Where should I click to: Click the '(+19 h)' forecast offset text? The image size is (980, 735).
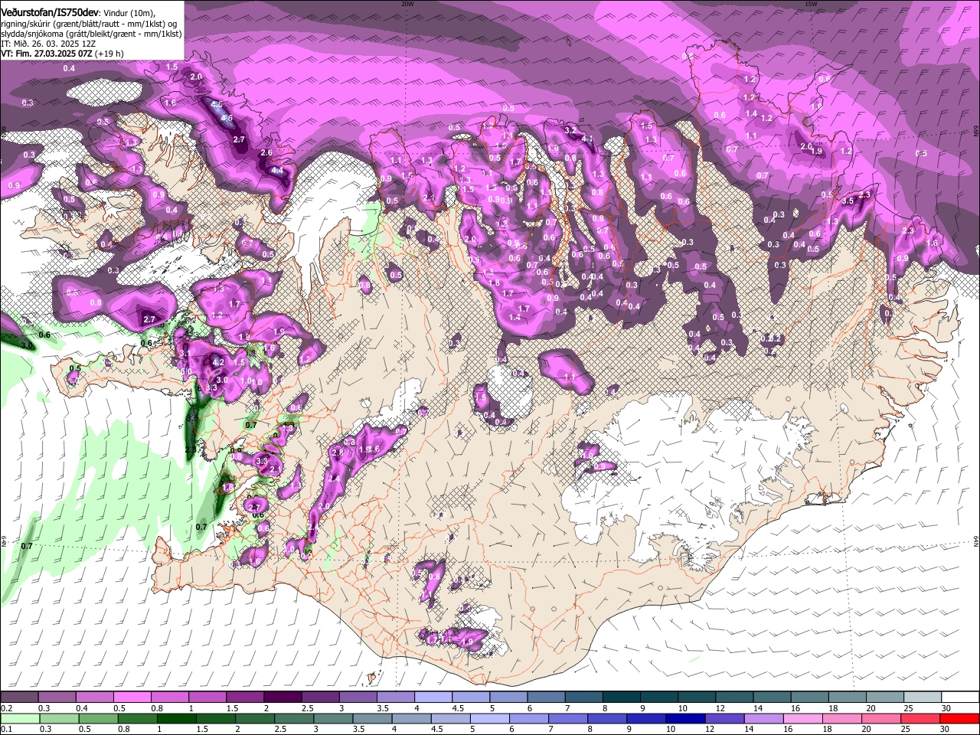(109, 54)
